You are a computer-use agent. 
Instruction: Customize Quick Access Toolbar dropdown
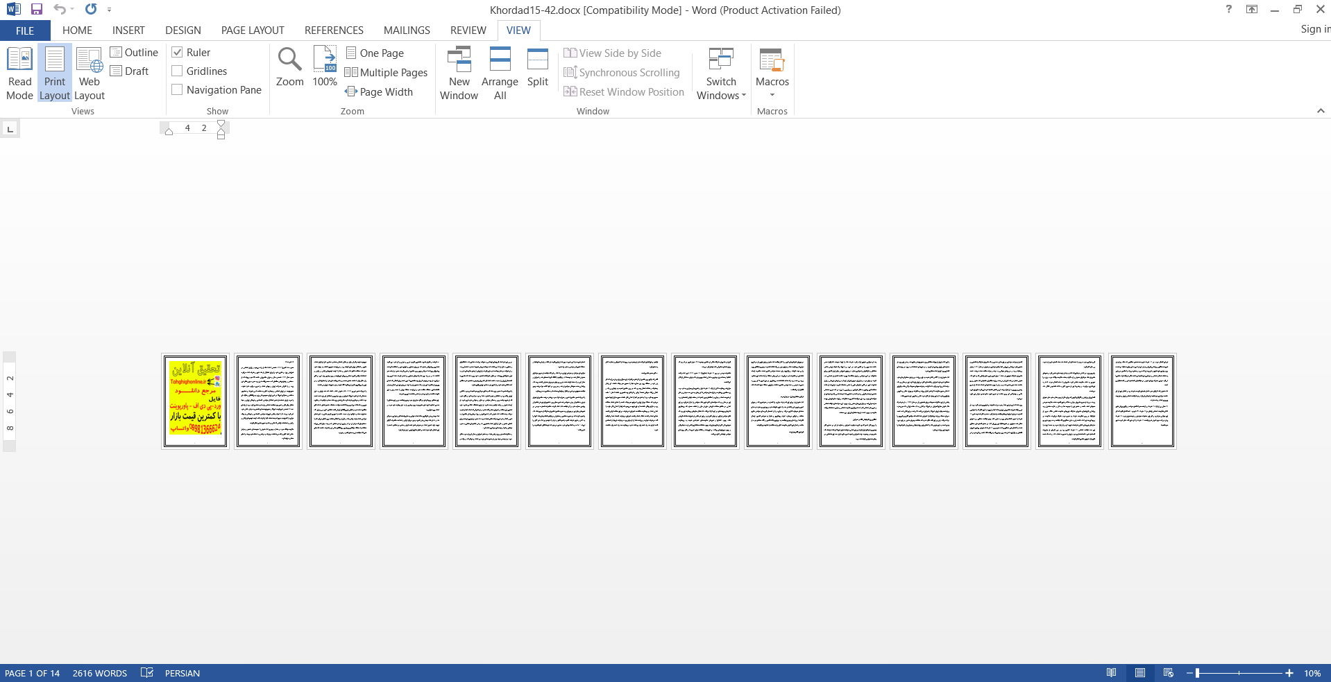(x=109, y=10)
